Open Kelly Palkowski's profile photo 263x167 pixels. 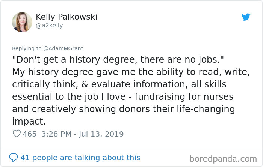coord(22,22)
